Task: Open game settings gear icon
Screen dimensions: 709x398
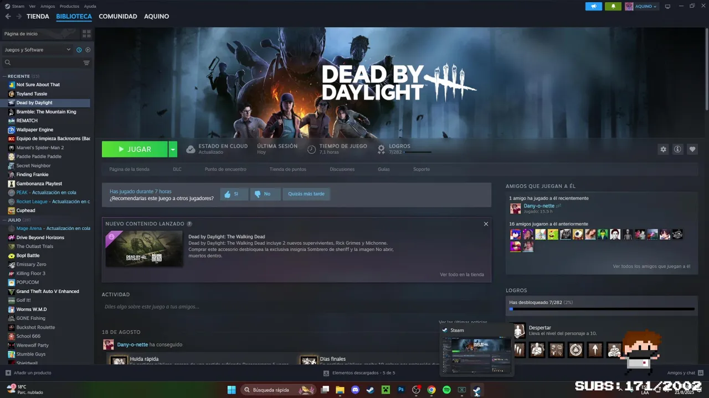Action: (x=663, y=149)
